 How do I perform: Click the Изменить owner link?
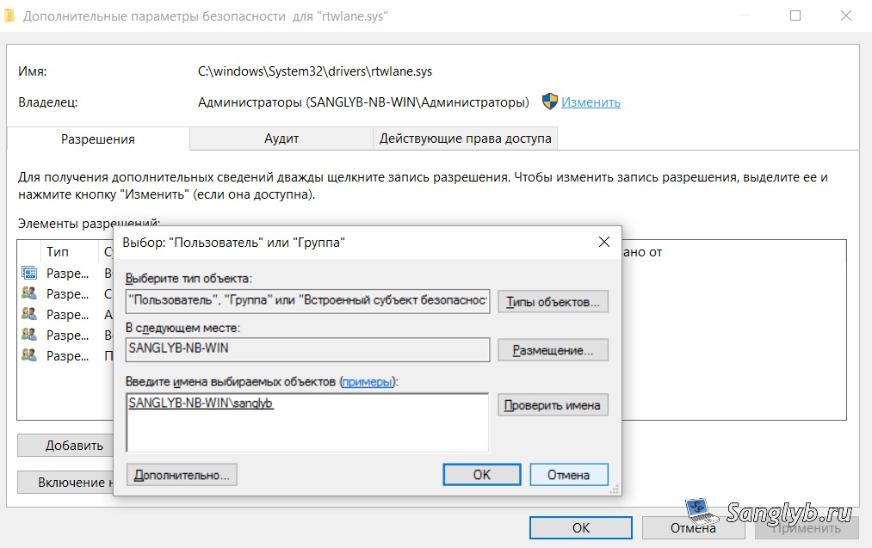pos(591,102)
